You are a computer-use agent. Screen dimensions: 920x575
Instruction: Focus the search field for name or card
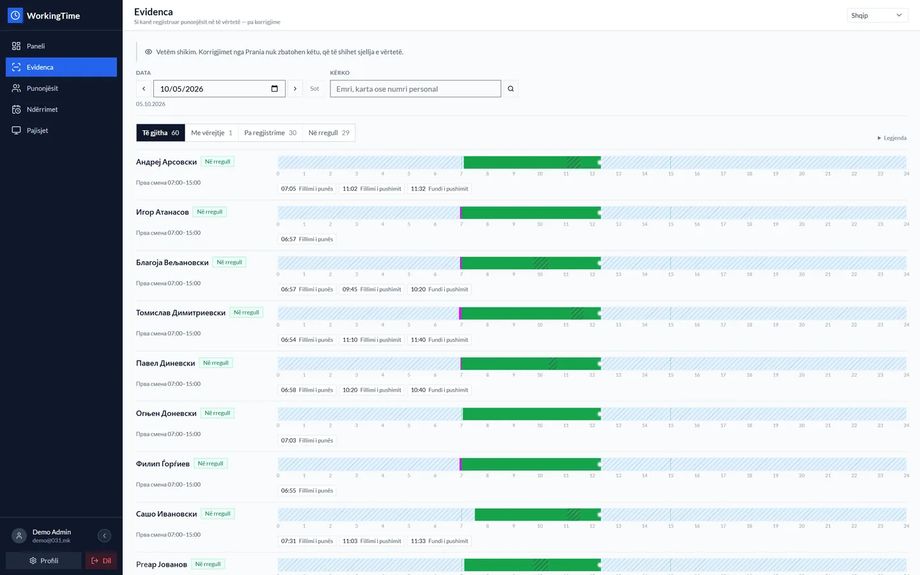[x=415, y=89]
